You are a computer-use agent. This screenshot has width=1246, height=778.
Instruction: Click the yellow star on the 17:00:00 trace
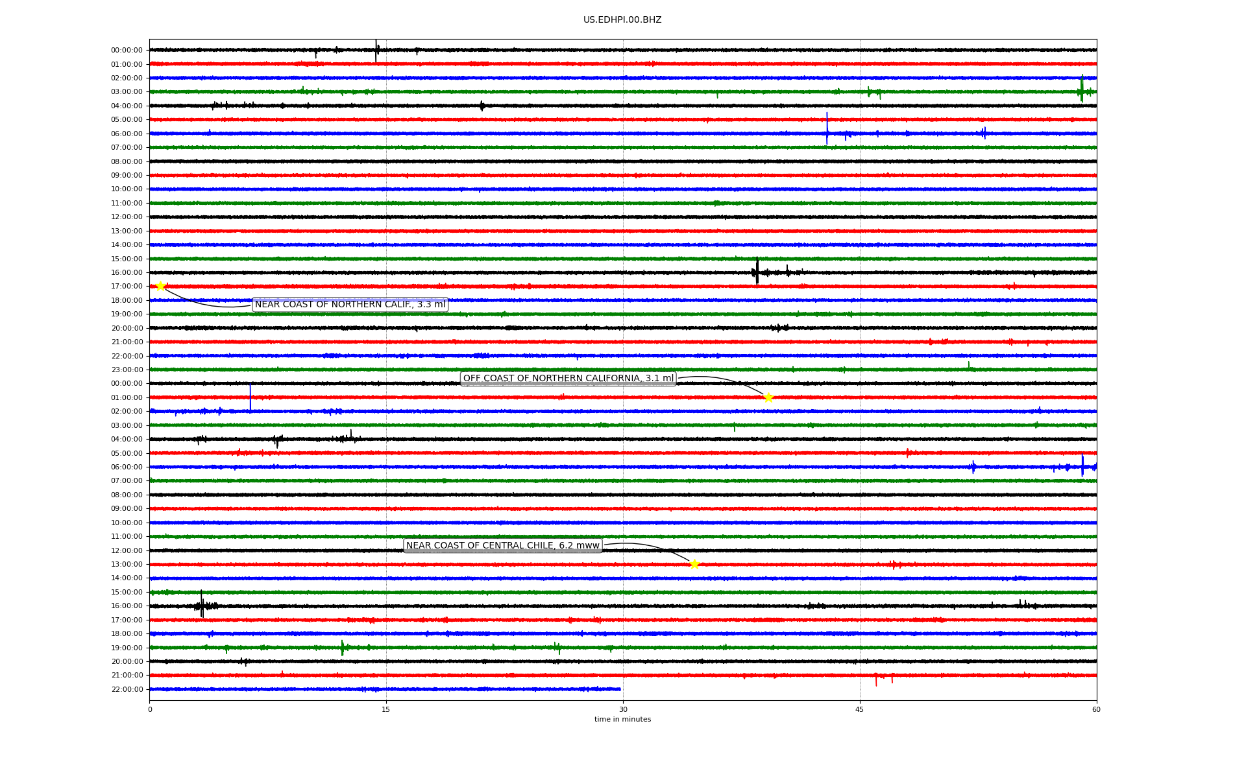click(160, 286)
